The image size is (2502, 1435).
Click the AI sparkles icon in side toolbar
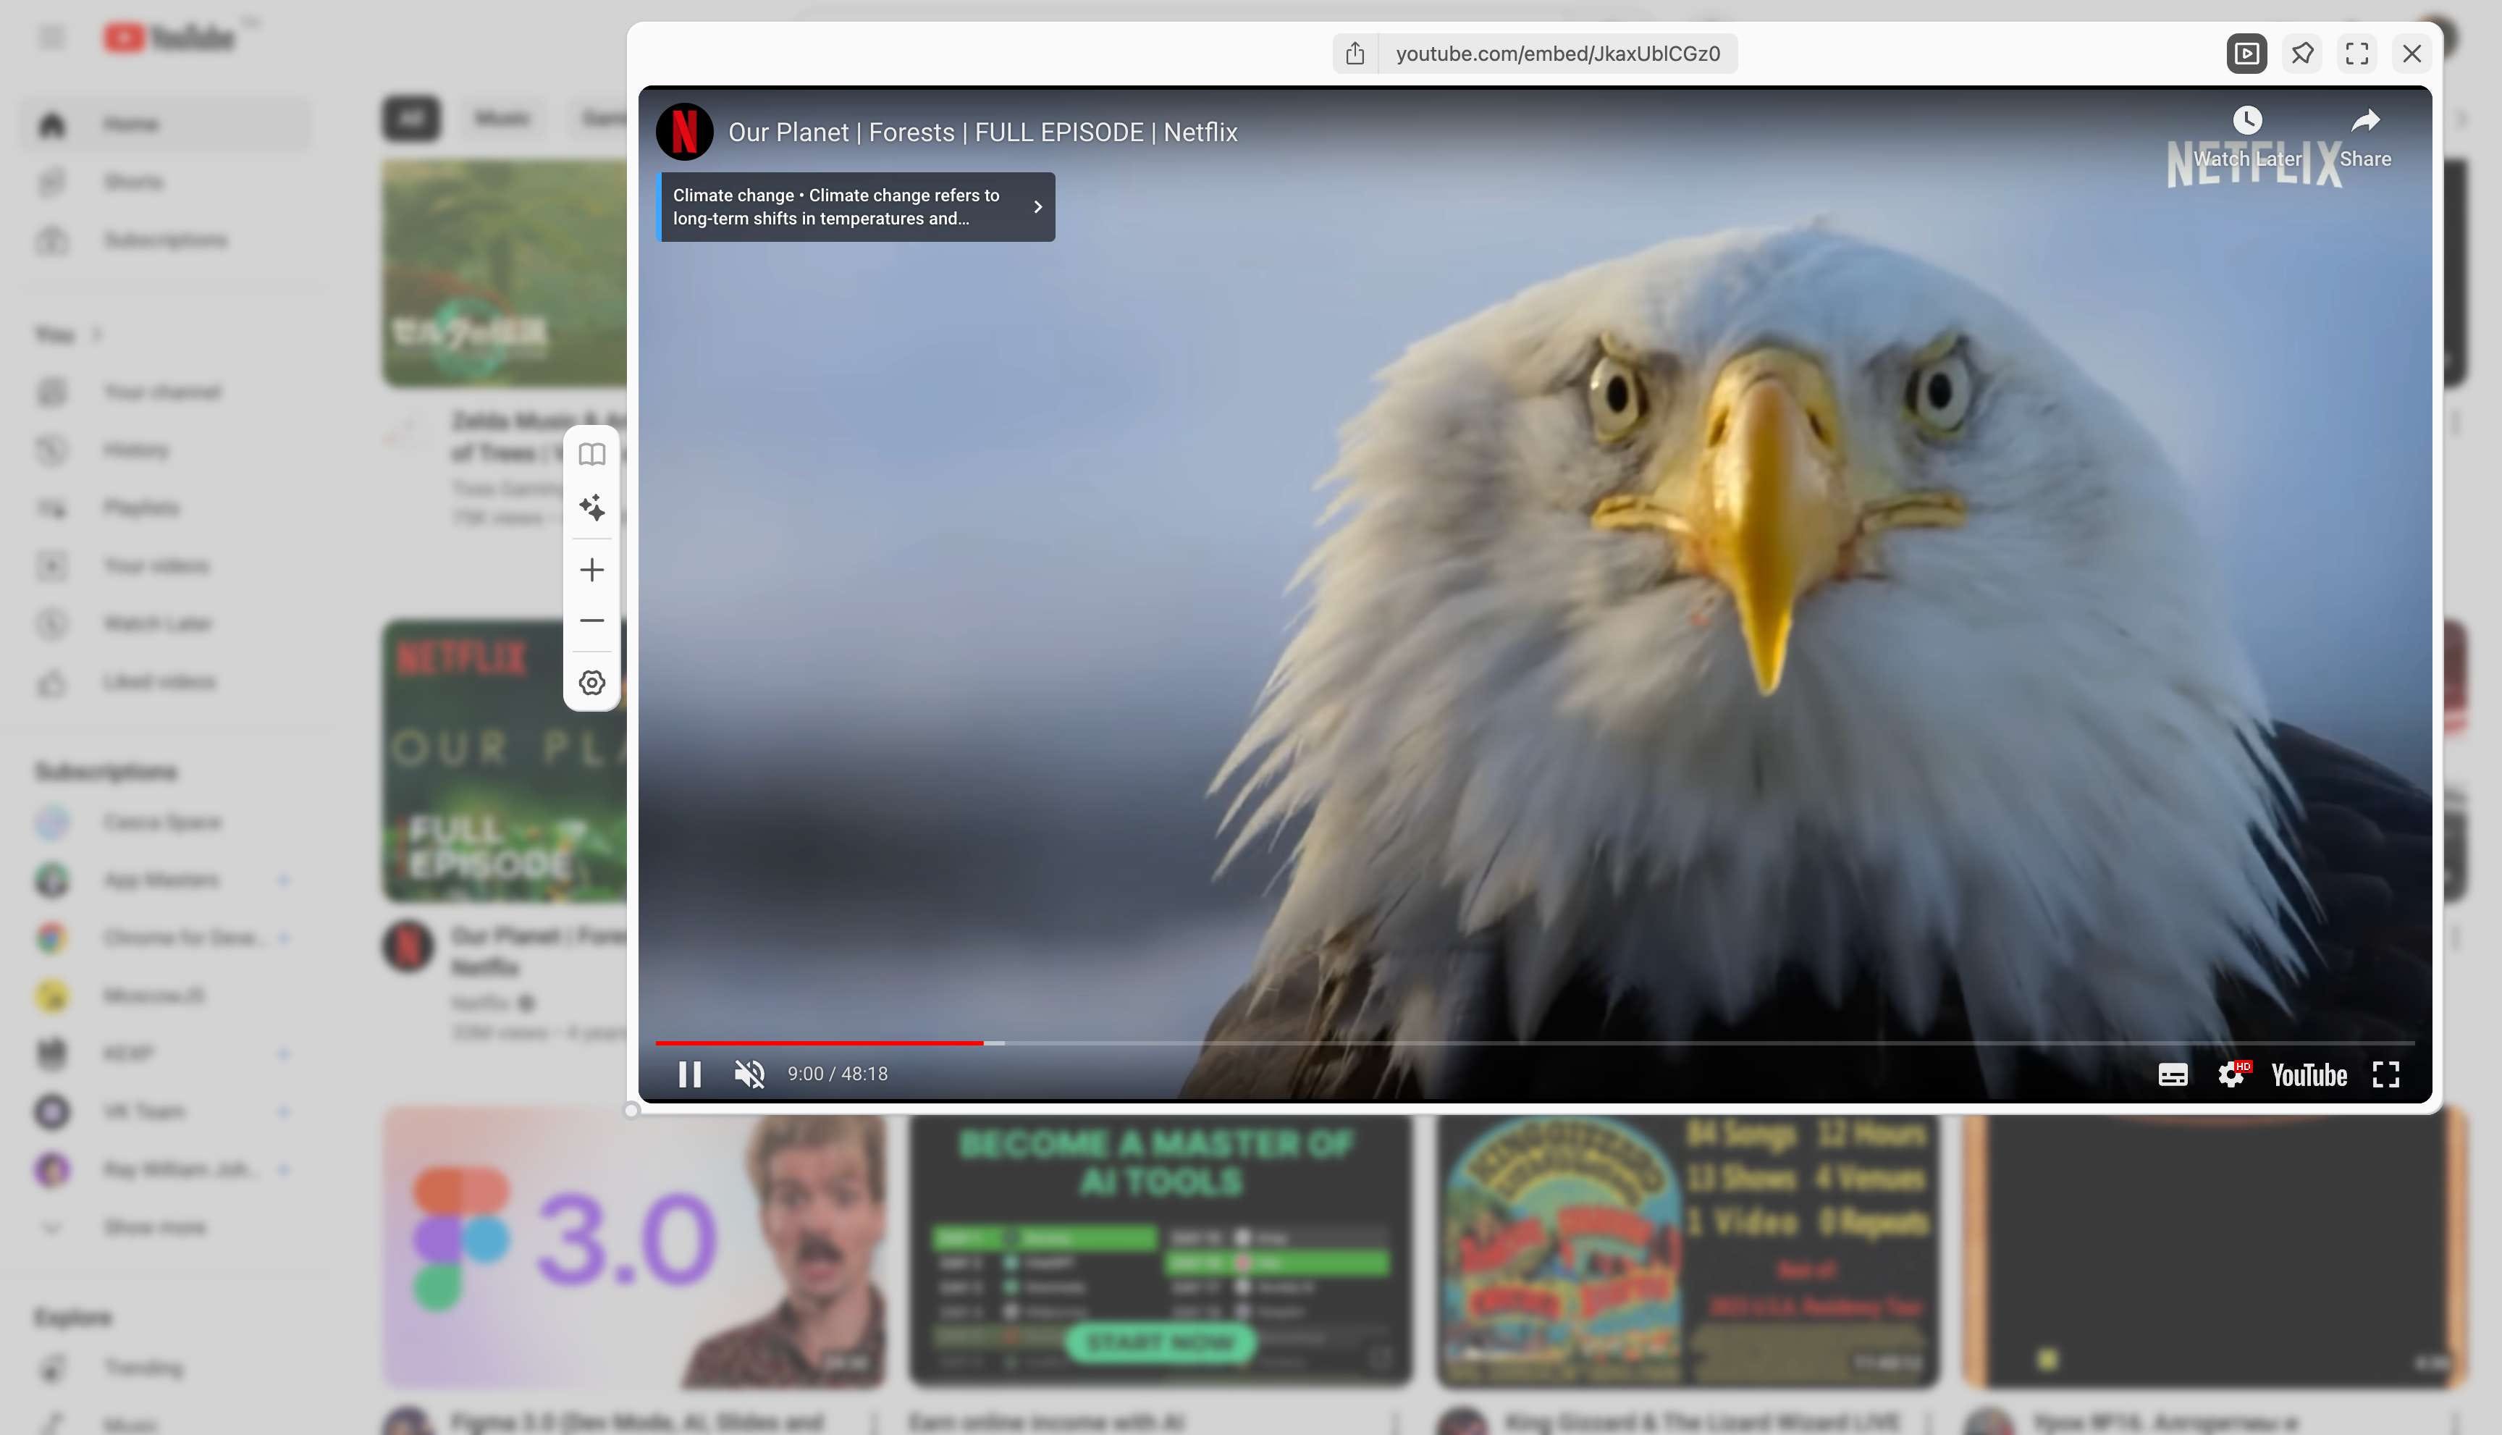click(591, 508)
